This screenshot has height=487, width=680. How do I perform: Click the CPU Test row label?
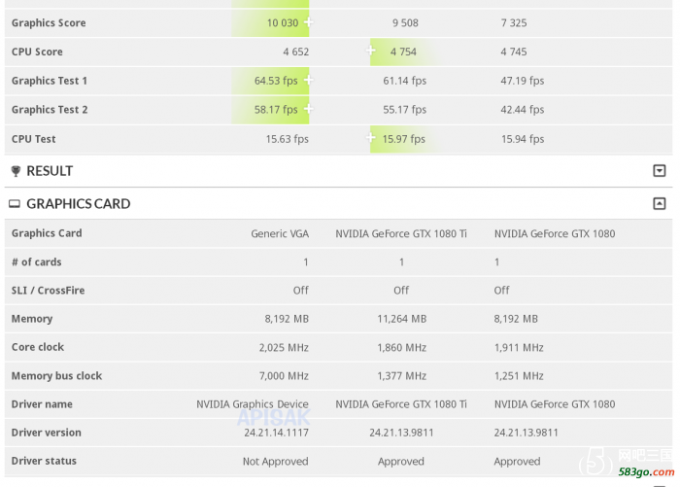[33, 139]
